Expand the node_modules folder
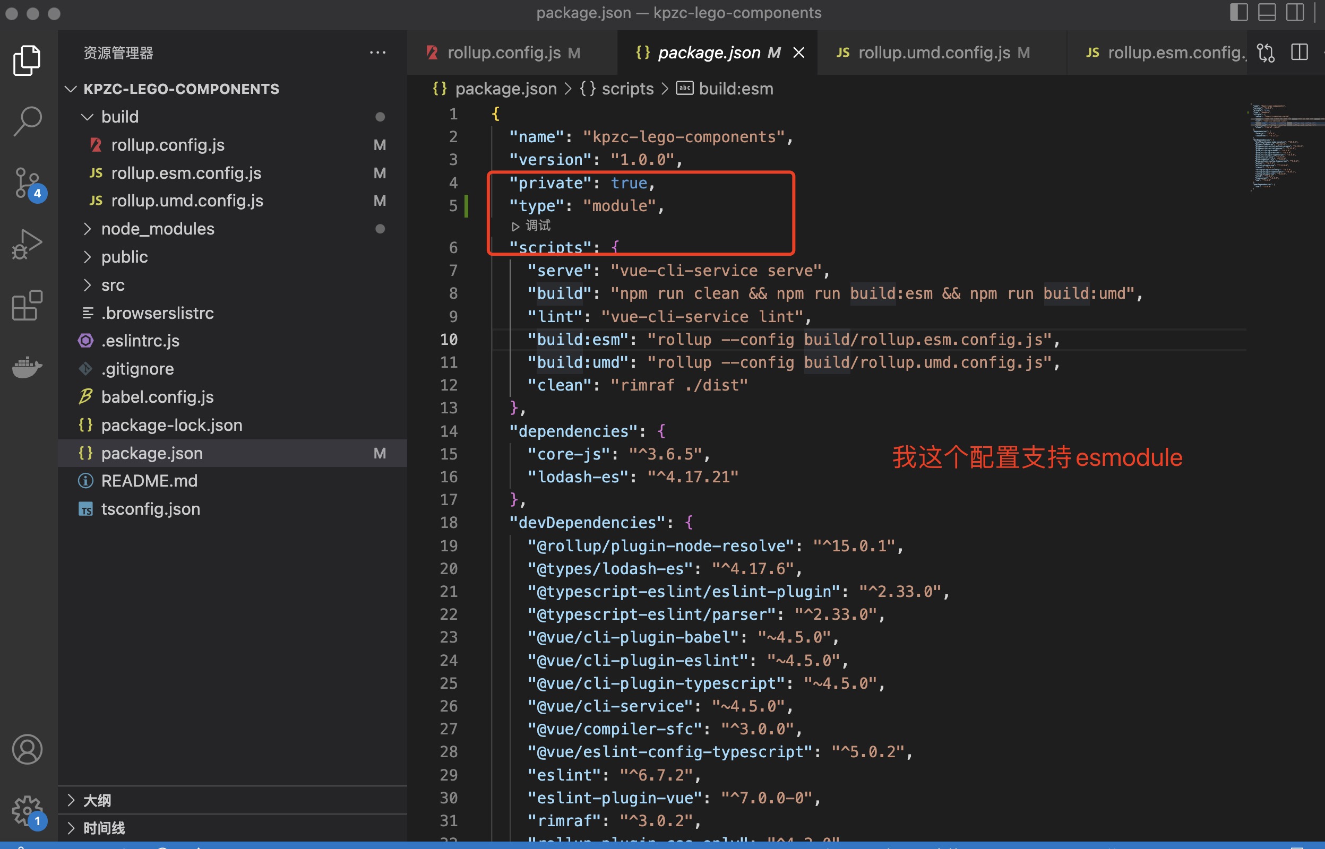Image resolution: width=1325 pixels, height=849 pixels. (232, 229)
